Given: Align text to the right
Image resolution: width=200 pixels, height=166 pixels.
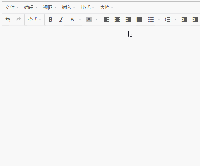Looking at the screenshot, I should tap(128, 19).
